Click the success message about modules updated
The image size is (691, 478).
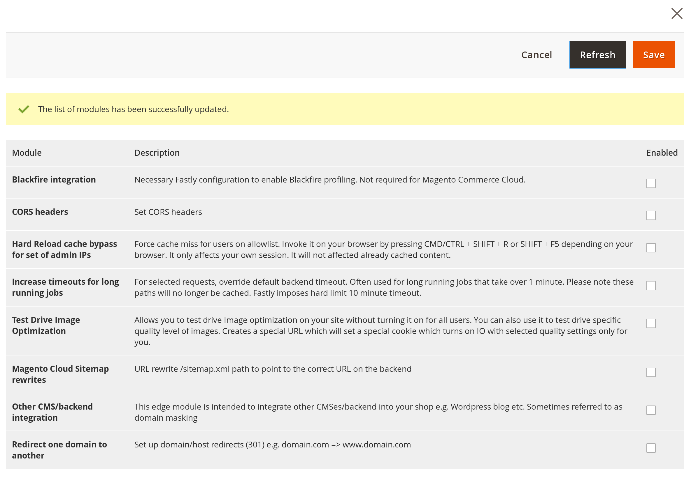[133, 109]
